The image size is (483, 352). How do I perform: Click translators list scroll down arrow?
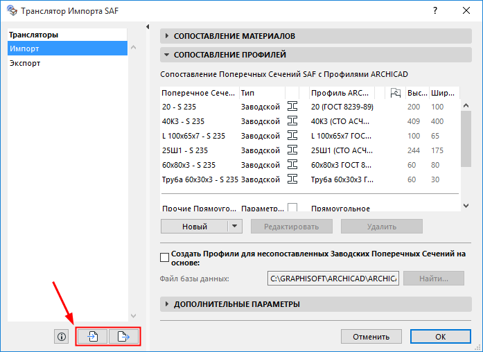133,316
